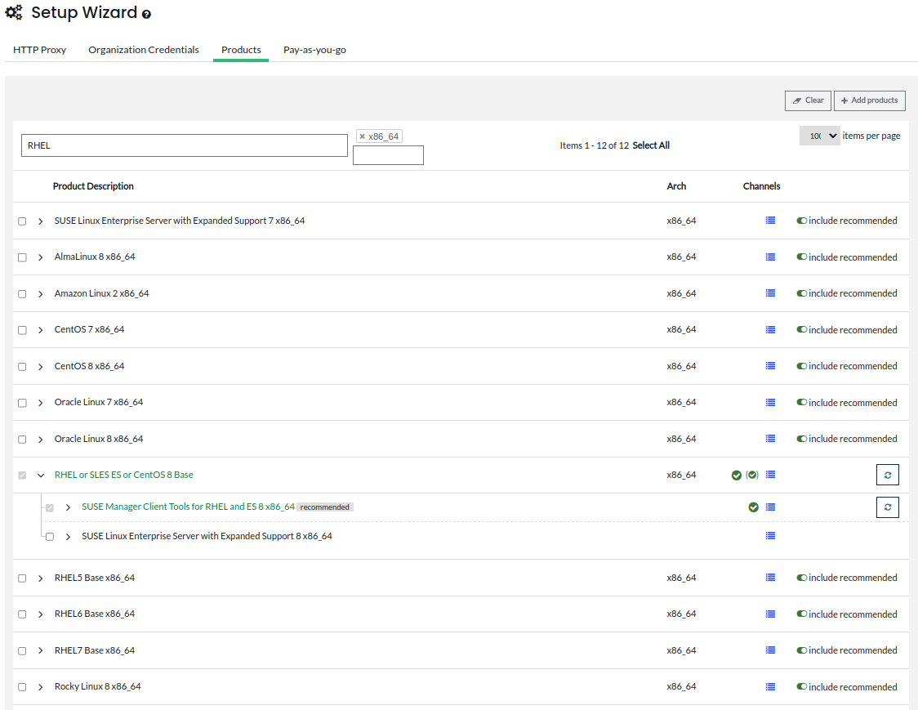Image resolution: width=918 pixels, height=710 pixels.
Task: Show channels list for RHEL6 Base
Action: click(770, 614)
